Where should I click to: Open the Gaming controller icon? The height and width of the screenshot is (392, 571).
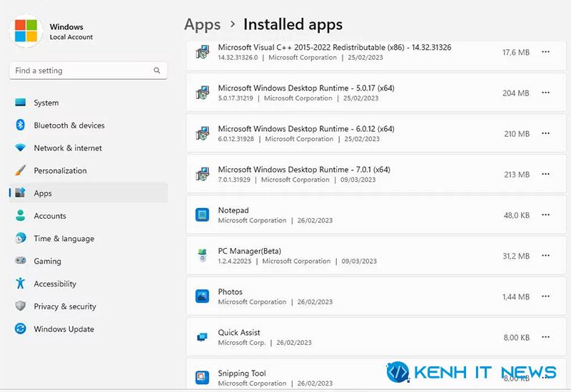[21, 260]
